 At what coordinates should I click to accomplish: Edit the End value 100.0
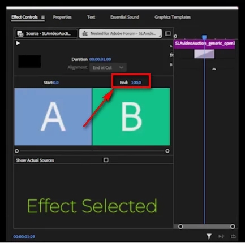[136, 83]
